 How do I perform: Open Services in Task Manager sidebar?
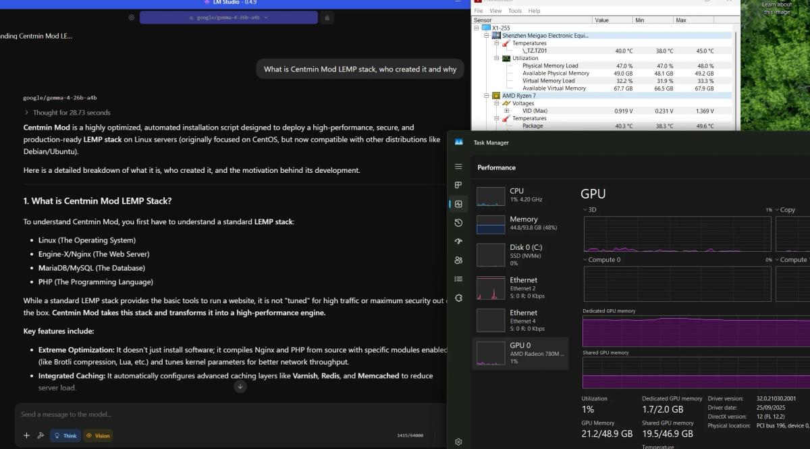[458, 297]
